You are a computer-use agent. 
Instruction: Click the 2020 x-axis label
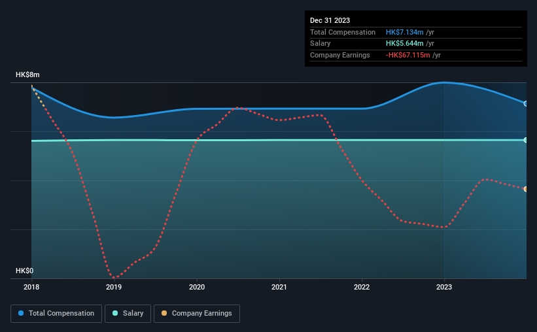(197, 287)
